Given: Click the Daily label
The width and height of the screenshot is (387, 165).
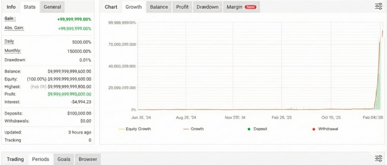Looking at the screenshot, I should [x=9, y=42].
